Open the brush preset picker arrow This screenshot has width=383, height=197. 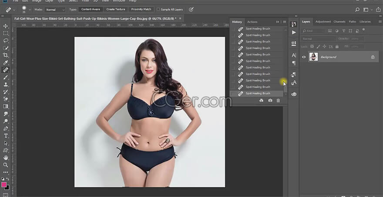(x=30, y=10)
